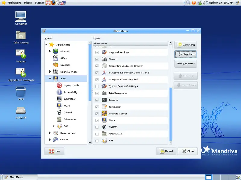Select Sound & Video menu in tree
The width and height of the screenshot is (241, 180).
(69, 72)
